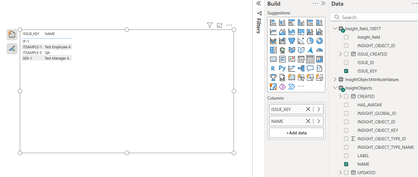Uncheck the ISSUE_KEY field checkbox
This screenshot has height=177, width=418.
click(x=346, y=71)
